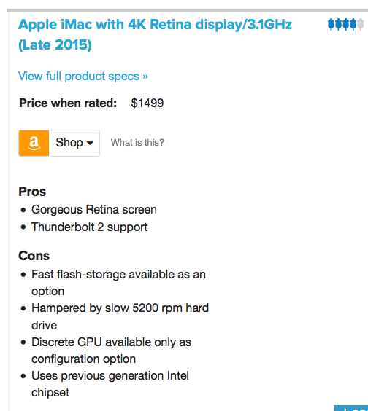368x411 pixels.
Task: Click the "Price when rated:" label
Action: tap(68, 103)
